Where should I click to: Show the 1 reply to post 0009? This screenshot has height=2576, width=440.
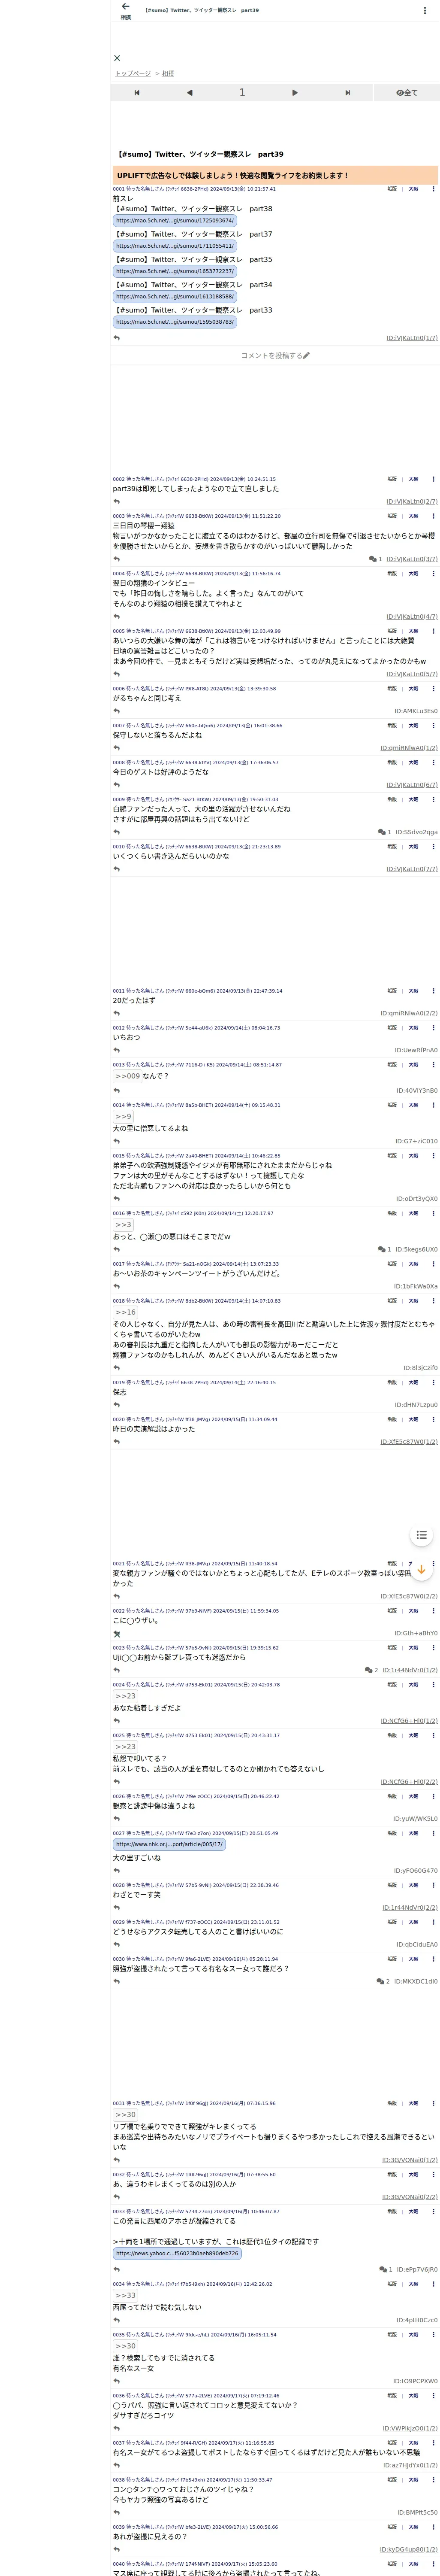[385, 832]
